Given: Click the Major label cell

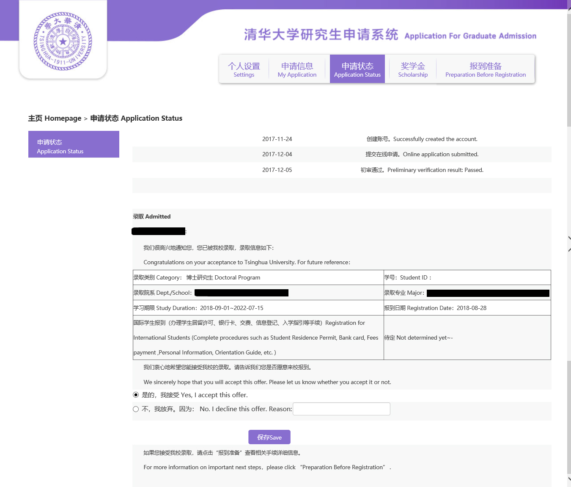Looking at the screenshot, I should coord(467,293).
